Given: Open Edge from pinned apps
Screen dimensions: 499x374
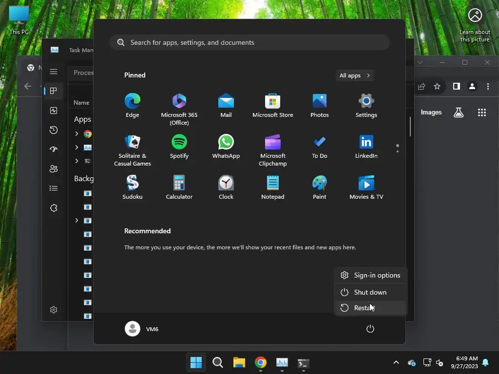Looking at the screenshot, I should tap(133, 106).
